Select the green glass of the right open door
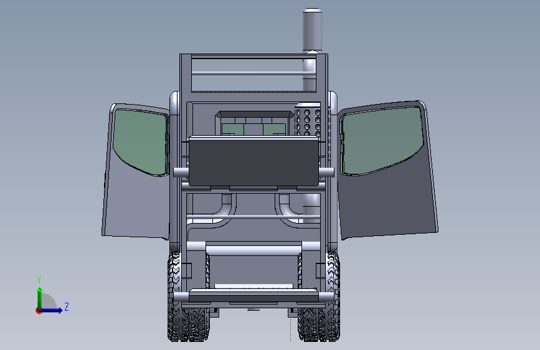540x350 pixels. (382, 140)
